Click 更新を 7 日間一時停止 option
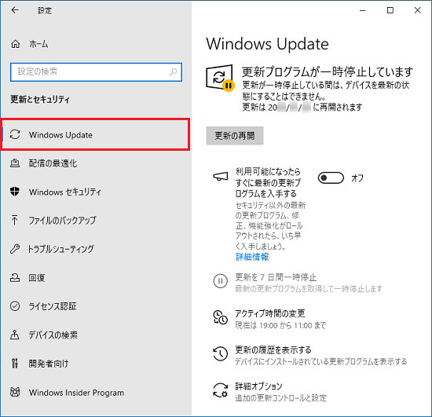 pyautogui.click(x=298, y=282)
